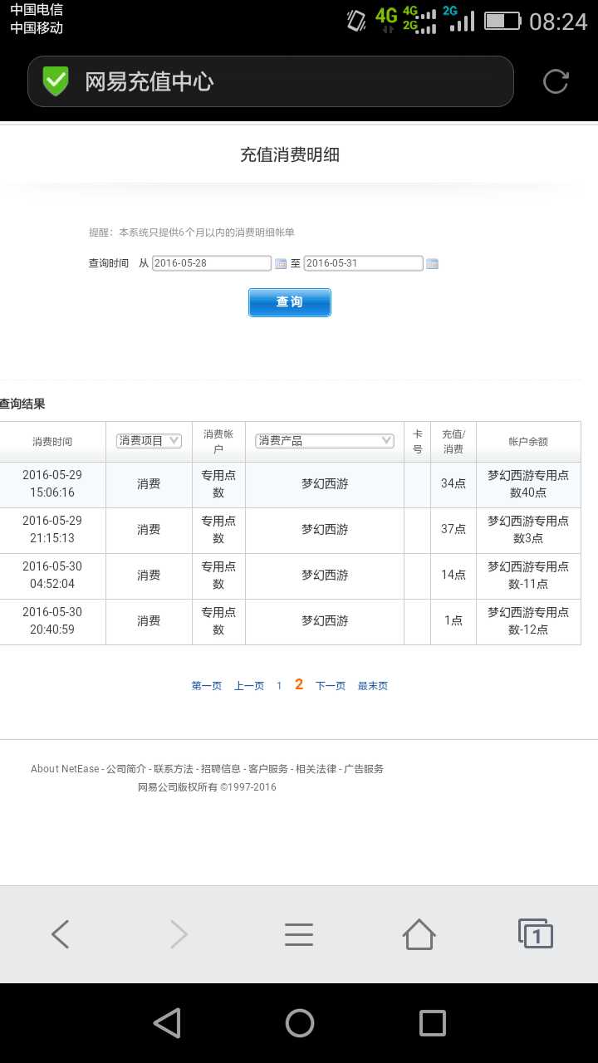Image resolution: width=598 pixels, height=1063 pixels.
Task: Go to 下一页 next page
Action: [331, 686]
